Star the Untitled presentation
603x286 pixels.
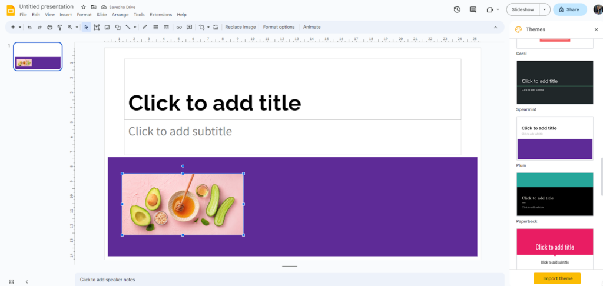[84, 7]
